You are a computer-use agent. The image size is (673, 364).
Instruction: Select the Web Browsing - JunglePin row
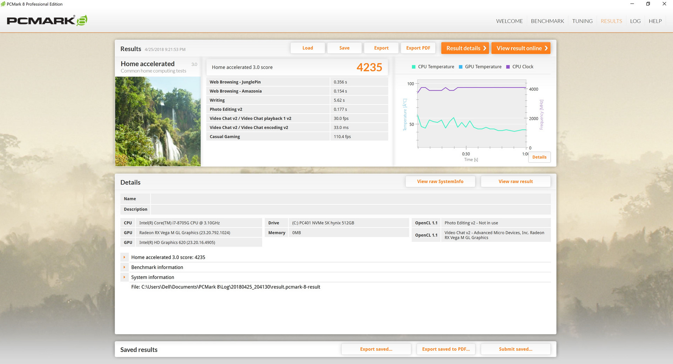point(297,82)
